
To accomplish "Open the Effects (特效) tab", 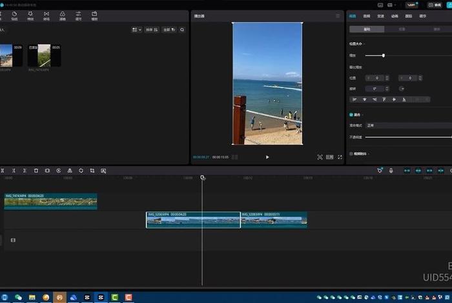I will click(x=30, y=16).
